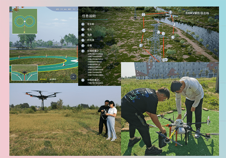Click the circled C bullet beside 塔身
226x158 pixels.
[x=83, y=35]
